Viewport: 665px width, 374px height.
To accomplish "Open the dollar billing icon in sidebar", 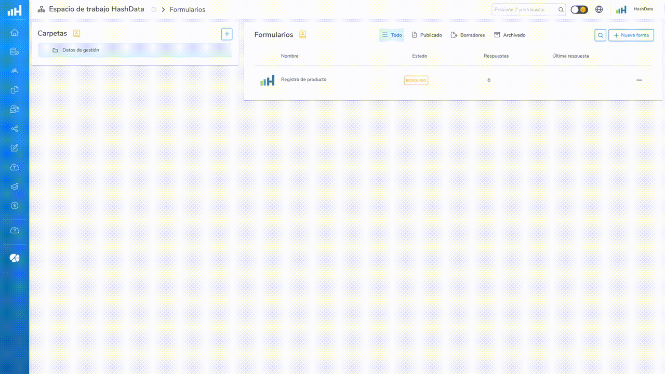I will click(15, 206).
